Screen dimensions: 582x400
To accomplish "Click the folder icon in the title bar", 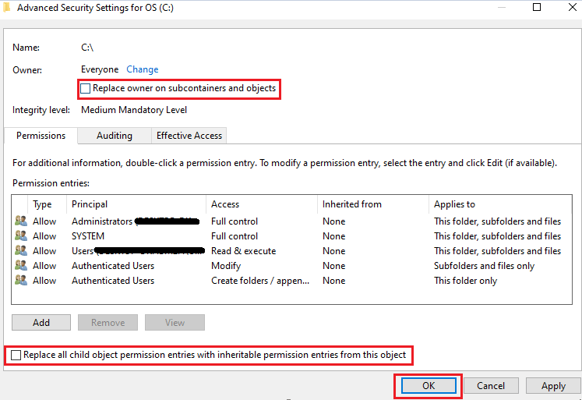I will (x=6, y=8).
